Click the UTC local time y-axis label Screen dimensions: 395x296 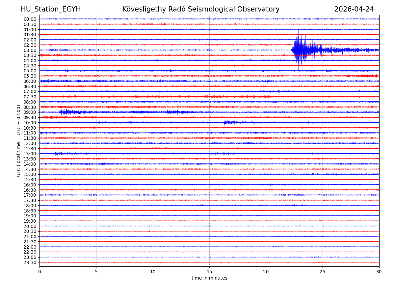pos(19,141)
